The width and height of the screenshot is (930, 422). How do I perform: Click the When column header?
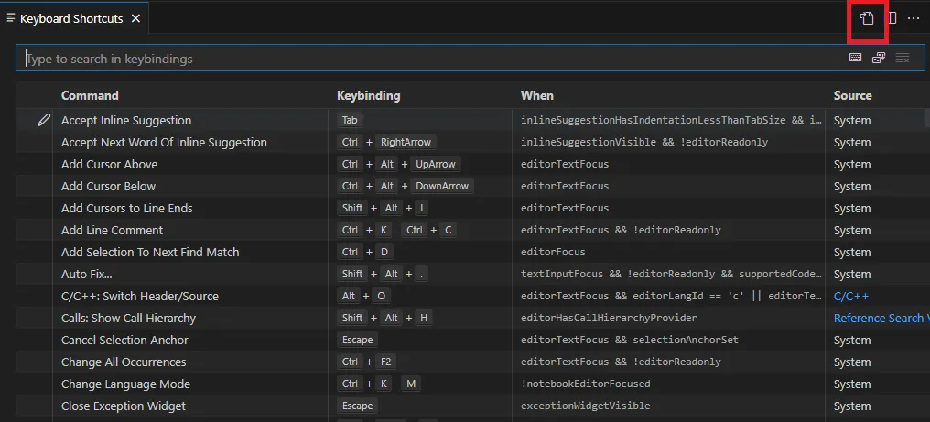pyautogui.click(x=537, y=95)
